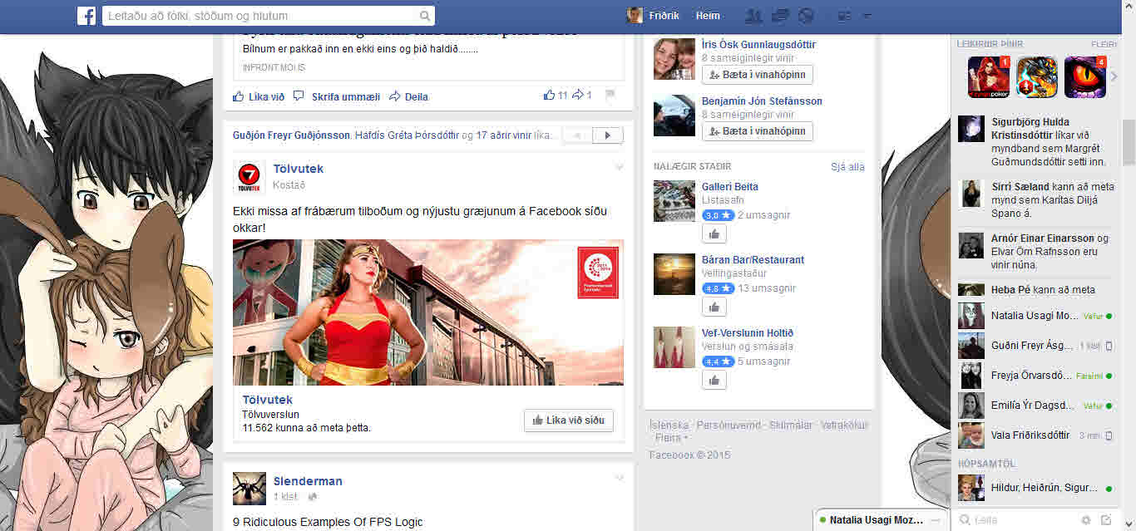Click Skrifa ummæli on the top post
1136x531 pixels.
click(337, 96)
